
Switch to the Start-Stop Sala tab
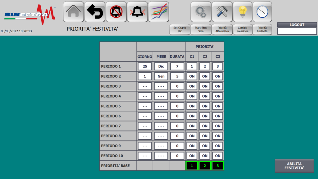pos(201,30)
